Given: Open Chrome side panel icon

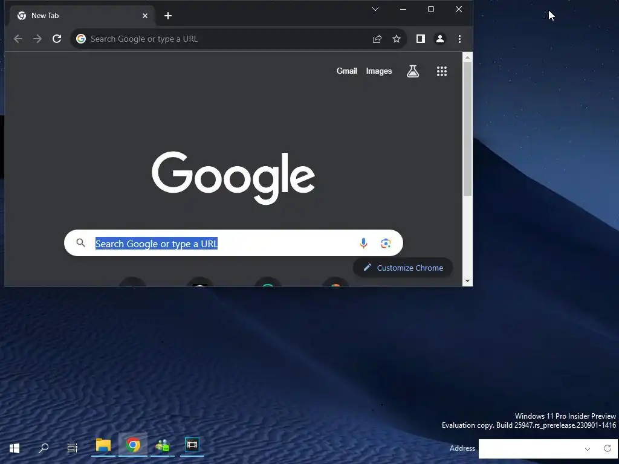Looking at the screenshot, I should click(x=421, y=39).
